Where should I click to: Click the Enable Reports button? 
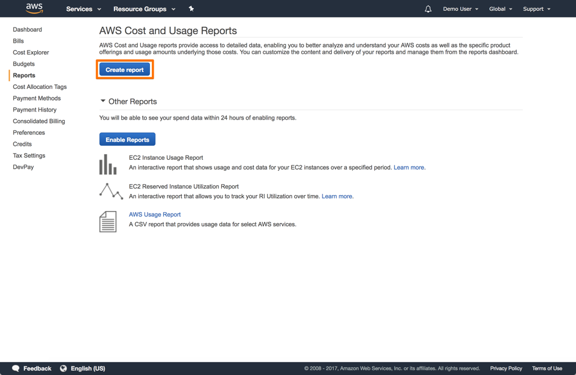coord(127,140)
